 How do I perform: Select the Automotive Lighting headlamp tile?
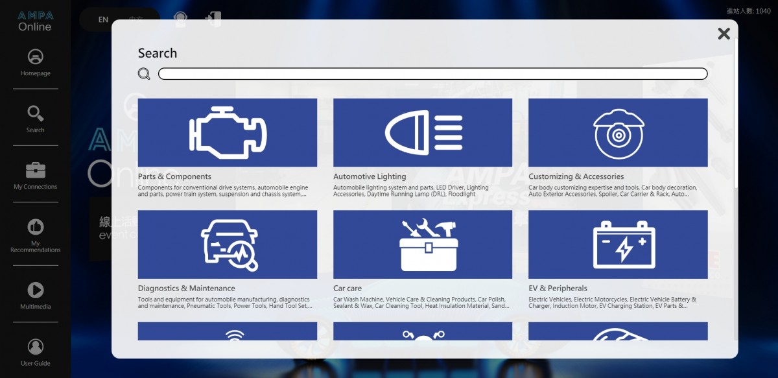423,133
